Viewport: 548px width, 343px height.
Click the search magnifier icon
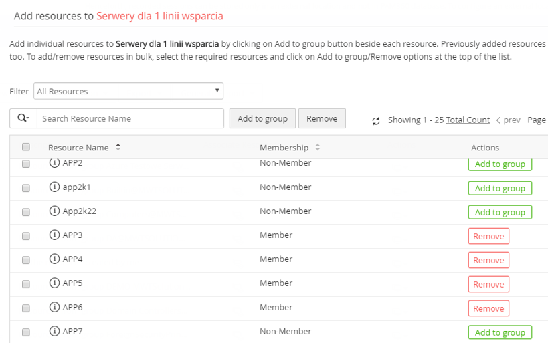click(x=23, y=118)
